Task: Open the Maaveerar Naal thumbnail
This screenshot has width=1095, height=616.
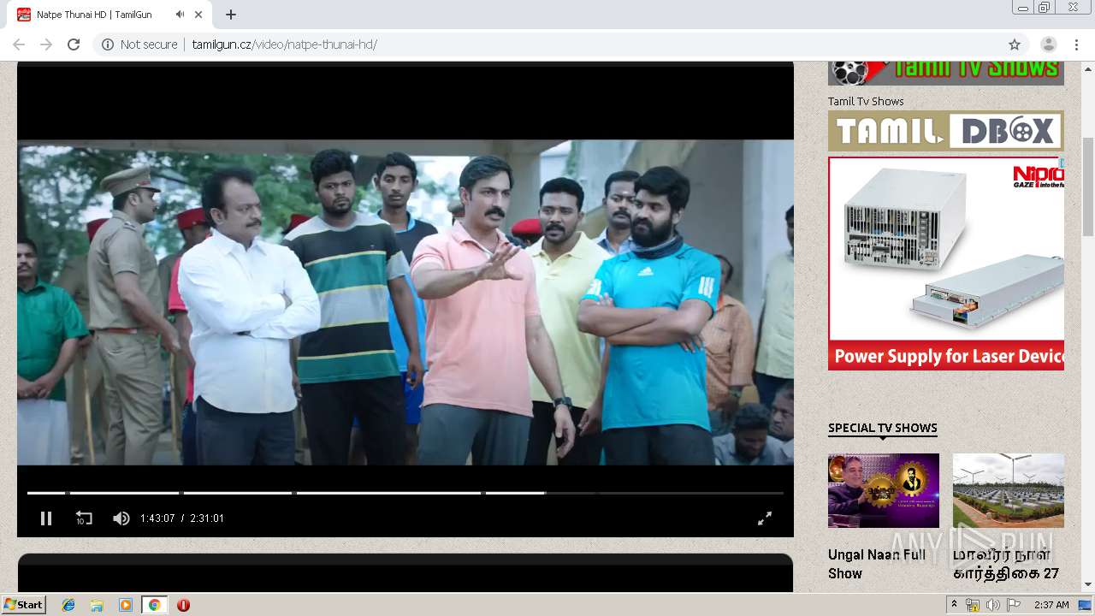Action: 1009,490
